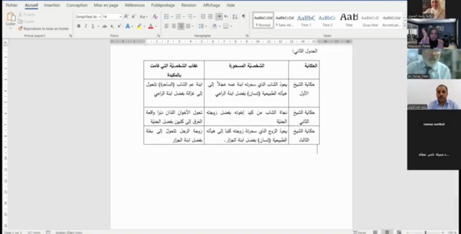The height and width of the screenshot is (234, 461).
Task: Click the increase font size icon
Action: click(x=126, y=17)
